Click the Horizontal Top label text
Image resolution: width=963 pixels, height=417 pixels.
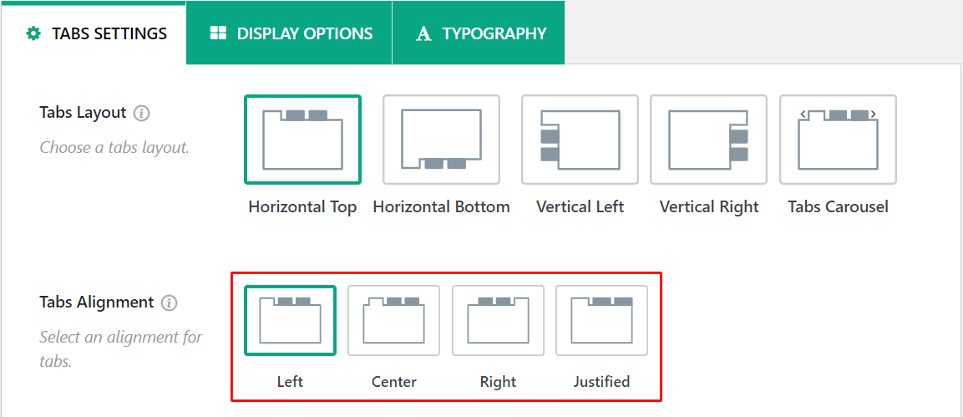(302, 207)
